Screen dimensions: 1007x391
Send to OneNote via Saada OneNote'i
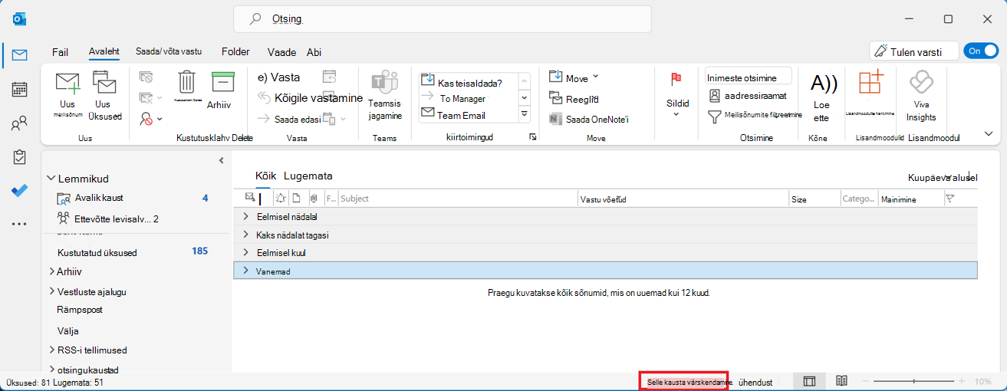click(x=589, y=119)
